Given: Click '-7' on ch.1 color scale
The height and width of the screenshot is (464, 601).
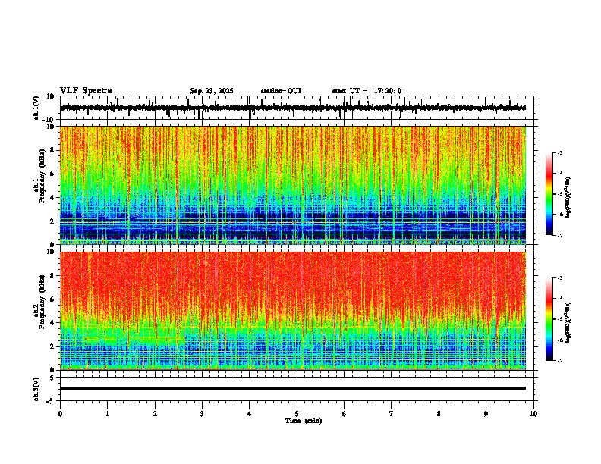Looking at the screenshot, I should (559, 235).
